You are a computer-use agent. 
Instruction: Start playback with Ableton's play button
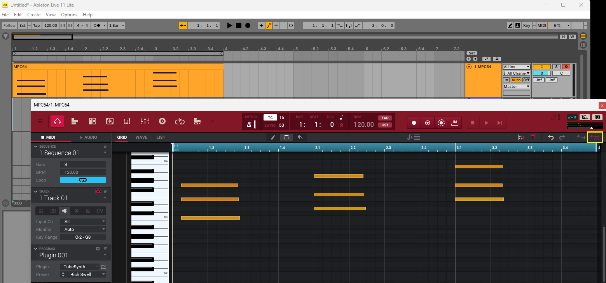click(x=230, y=25)
